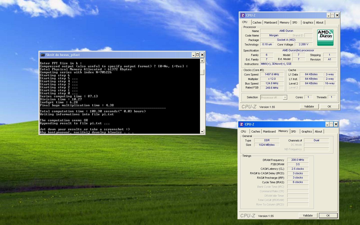This screenshot has width=360, height=225.
Task: Select CPU tab in upper CPU-Z window
Action: [x=245, y=22]
